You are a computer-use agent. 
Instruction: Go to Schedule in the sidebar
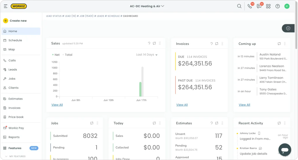pos(15,41)
